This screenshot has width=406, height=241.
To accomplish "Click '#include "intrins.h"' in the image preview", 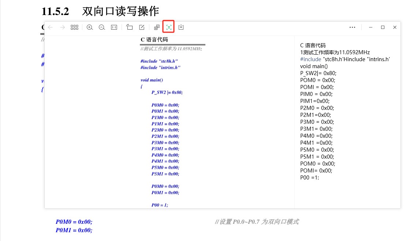I will (x=160, y=67).
